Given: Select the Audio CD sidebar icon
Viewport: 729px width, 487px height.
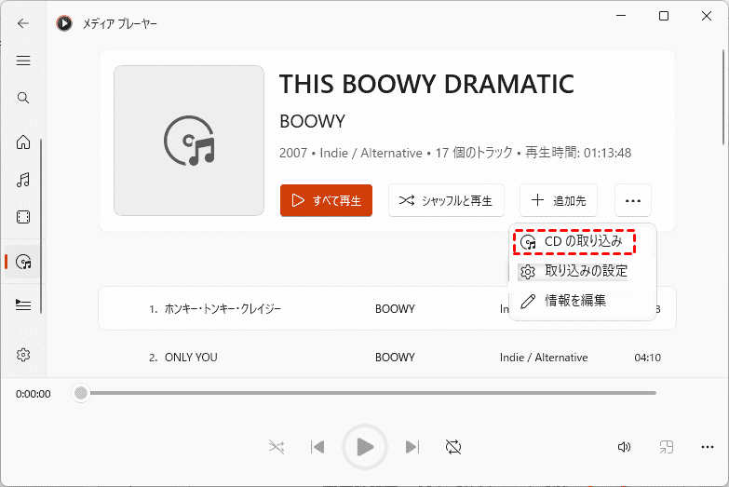Looking at the screenshot, I should point(23,262).
